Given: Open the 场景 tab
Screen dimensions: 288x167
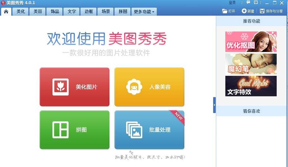Looking at the screenshot, I should point(106,12).
